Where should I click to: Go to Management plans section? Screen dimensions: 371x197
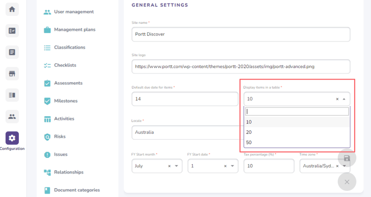(x=75, y=30)
